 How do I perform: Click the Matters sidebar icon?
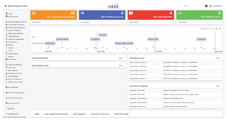[x=7, y=45]
